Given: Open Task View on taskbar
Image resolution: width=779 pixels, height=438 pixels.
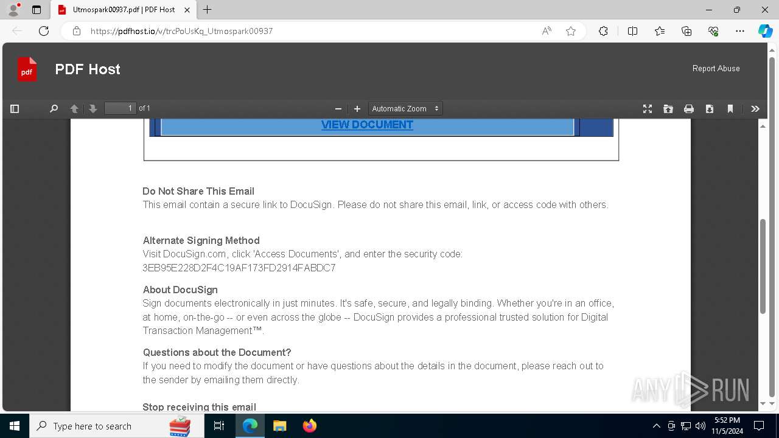Looking at the screenshot, I should click(219, 426).
